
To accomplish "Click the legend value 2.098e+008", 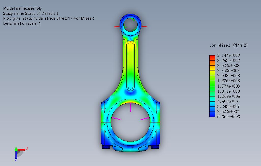I will click(228, 76).
